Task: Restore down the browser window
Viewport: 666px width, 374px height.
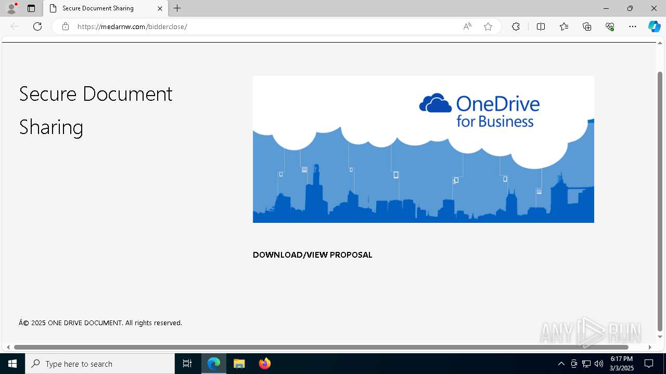Action: 630,8
